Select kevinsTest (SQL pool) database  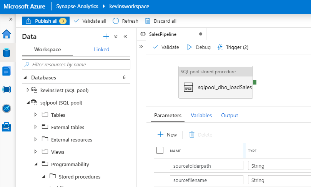[64, 90]
